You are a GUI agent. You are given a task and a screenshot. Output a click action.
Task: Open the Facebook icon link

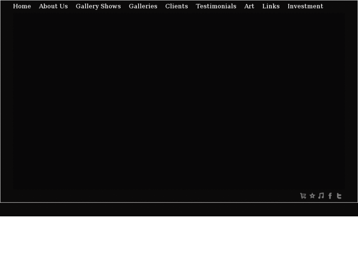[330, 196]
